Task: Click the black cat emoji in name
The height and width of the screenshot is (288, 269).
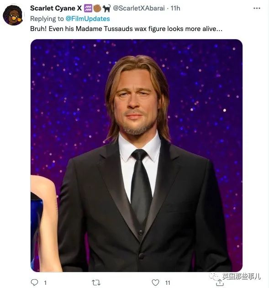Action: [106, 8]
